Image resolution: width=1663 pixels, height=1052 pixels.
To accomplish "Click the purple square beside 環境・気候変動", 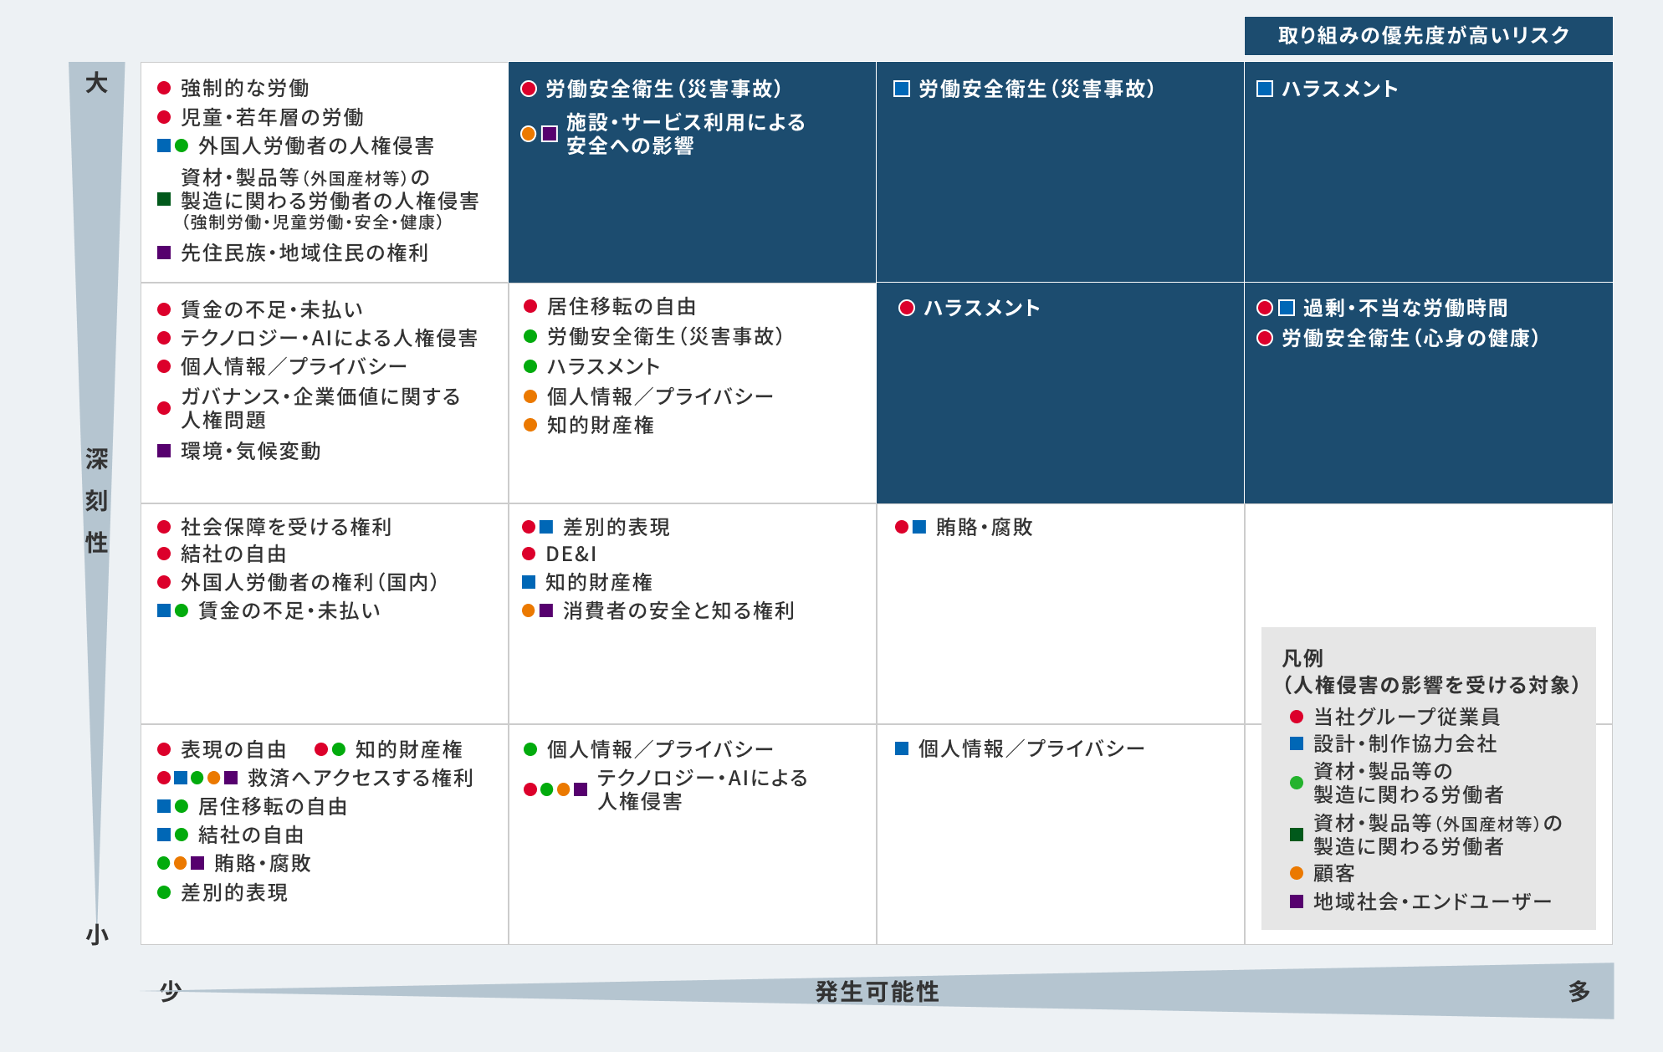I will (164, 451).
